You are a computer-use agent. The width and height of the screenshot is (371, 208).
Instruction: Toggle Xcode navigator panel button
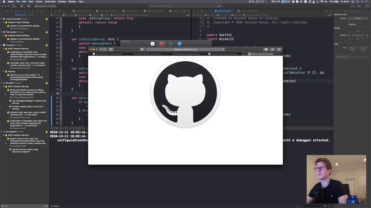(14, 6)
